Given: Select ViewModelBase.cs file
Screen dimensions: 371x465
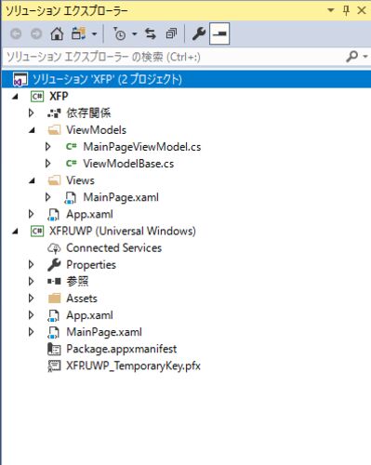Looking at the screenshot, I should pyautogui.click(x=128, y=164).
